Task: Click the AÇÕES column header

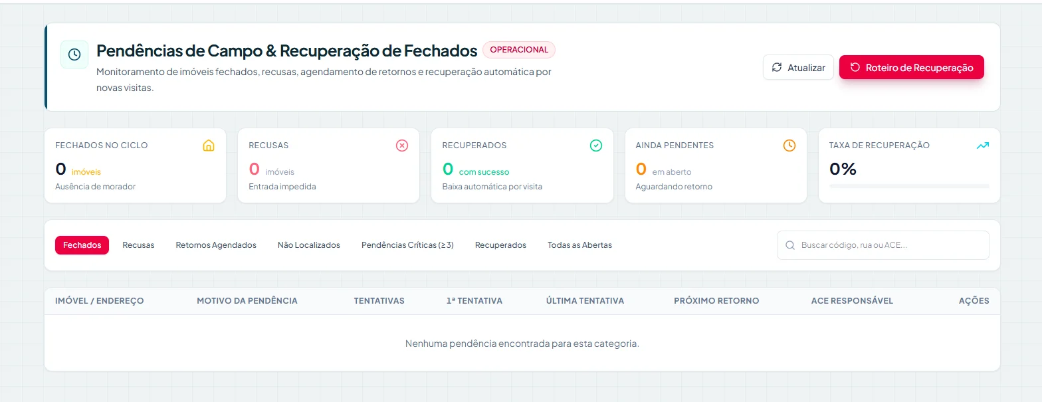Action: pos(974,301)
